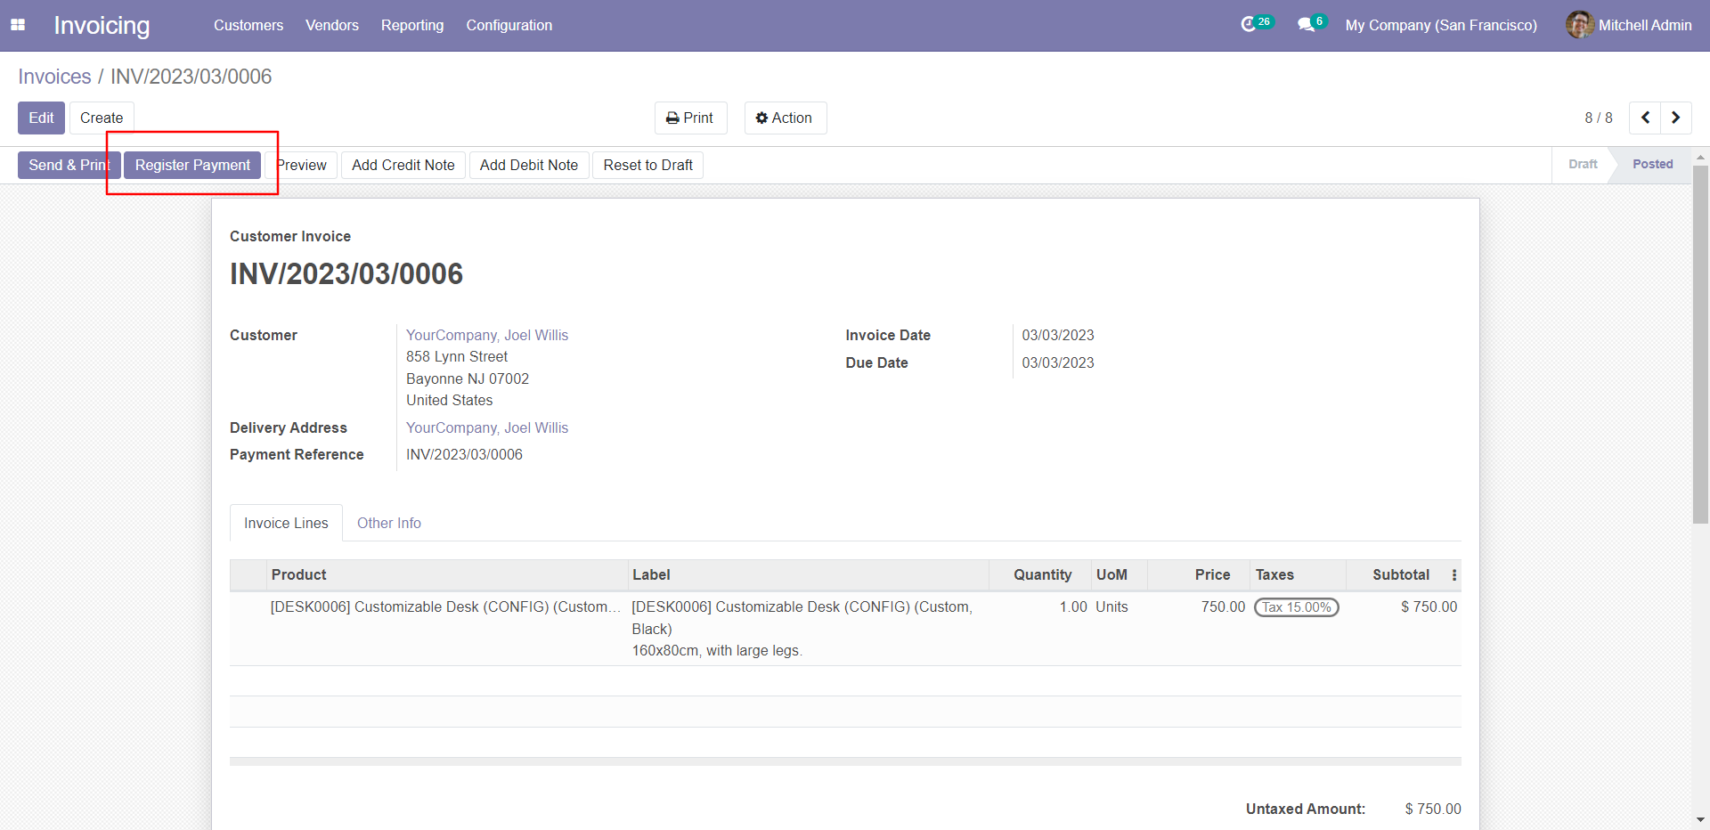Screen dimensions: 1710x830
Task: Open column options kebab icon in table header
Action: [x=1454, y=575]
